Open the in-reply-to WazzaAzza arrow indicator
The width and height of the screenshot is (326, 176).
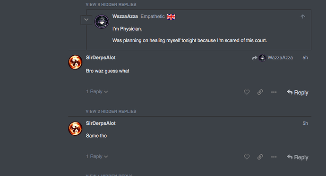pos(272,58)
